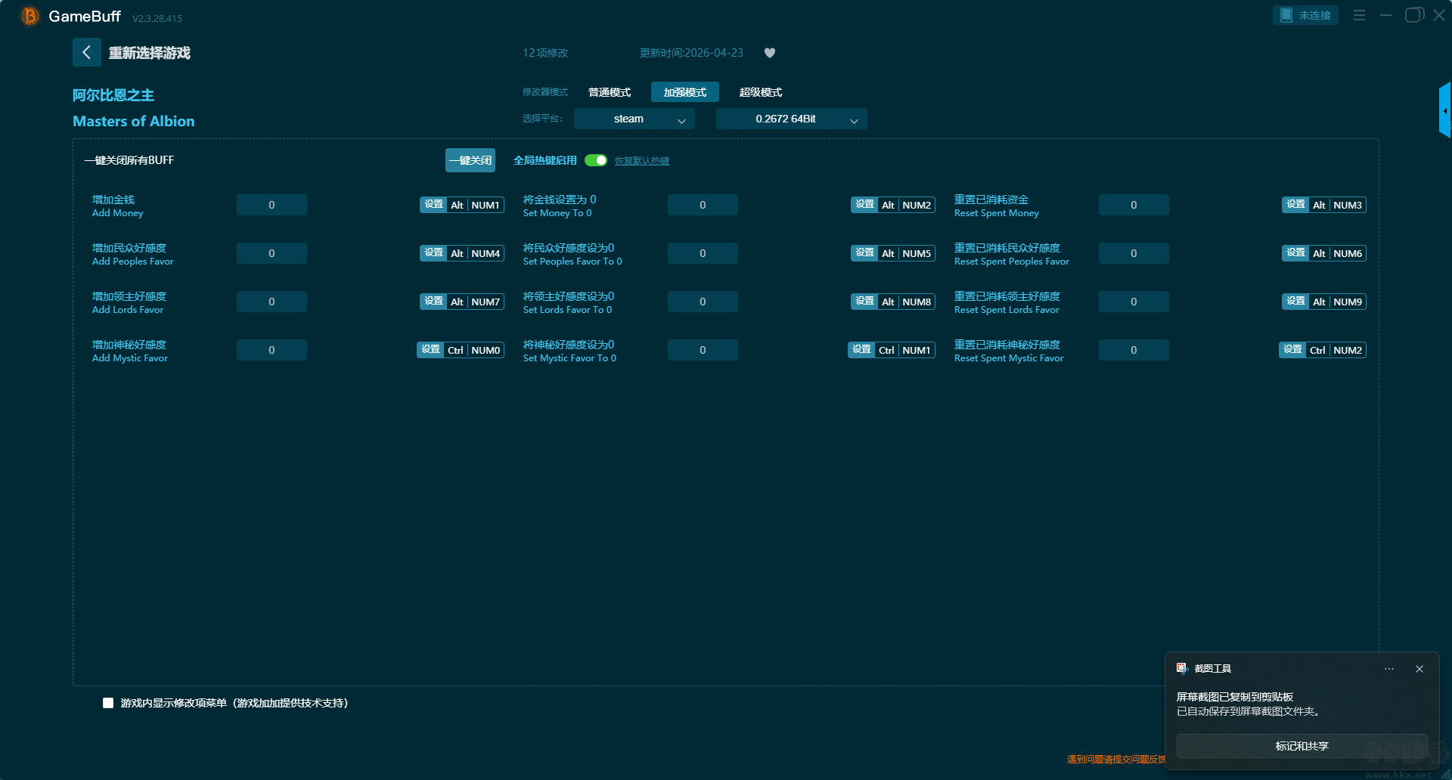Screen dimensions: 1452x780
Task: Click 设置 for Reset Spent Mystic Favor hotkey
Action: pos(1292,350)
